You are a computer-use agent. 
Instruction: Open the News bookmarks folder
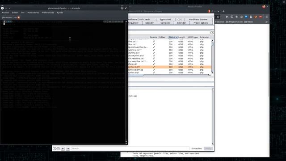pyautogui.click(x=248, y=22)
